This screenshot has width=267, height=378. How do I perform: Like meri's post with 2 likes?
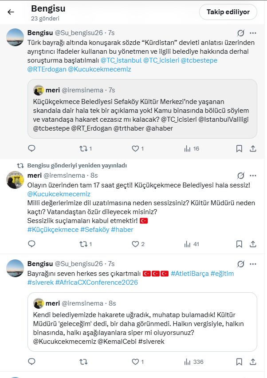pos(136,244)
